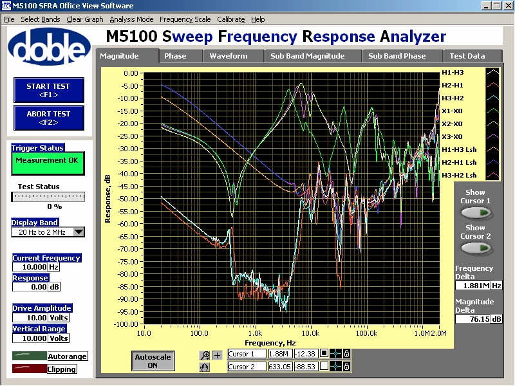Click H2-H1 trace line style icon

coord(492,86)
